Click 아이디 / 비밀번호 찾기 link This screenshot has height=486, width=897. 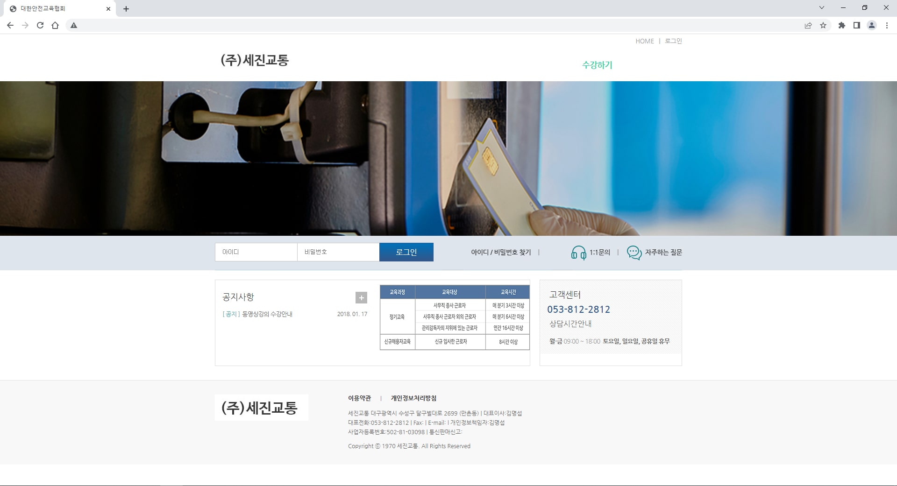[x=501, y=252]
